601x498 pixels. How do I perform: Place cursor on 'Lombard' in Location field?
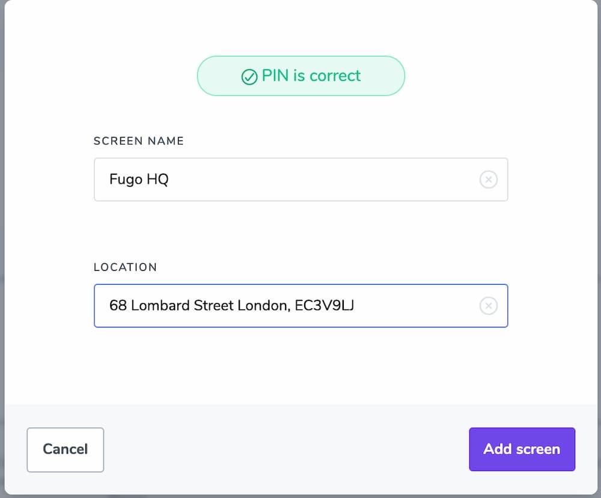tap(160, 306)
